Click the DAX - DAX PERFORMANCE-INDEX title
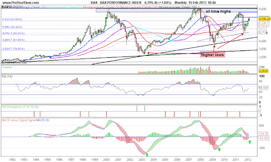This screenshot has height=162, width=271. 116,3
